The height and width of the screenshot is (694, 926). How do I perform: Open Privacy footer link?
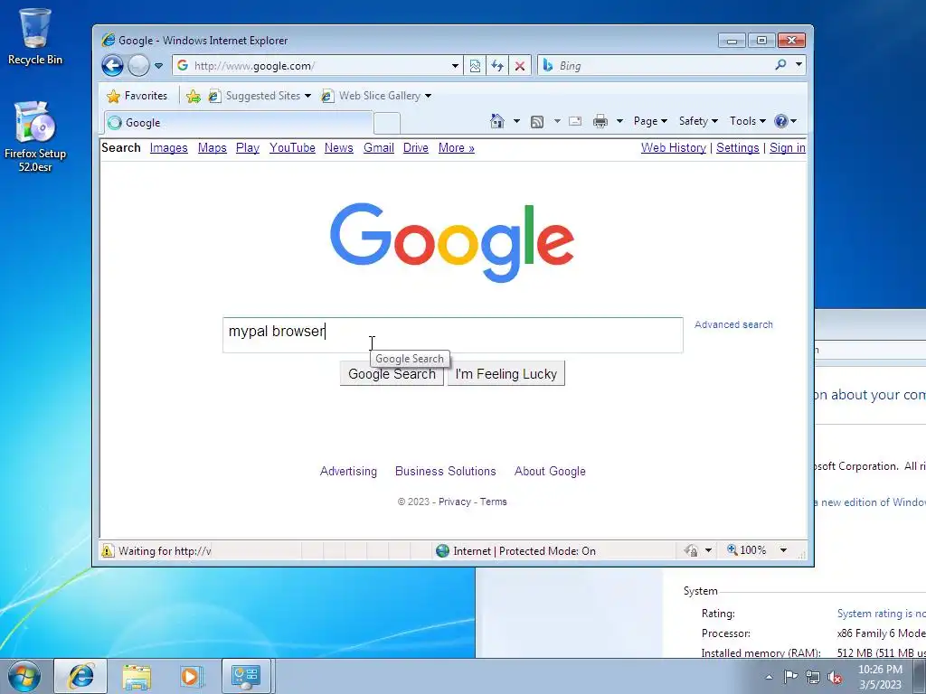point(454,502)
